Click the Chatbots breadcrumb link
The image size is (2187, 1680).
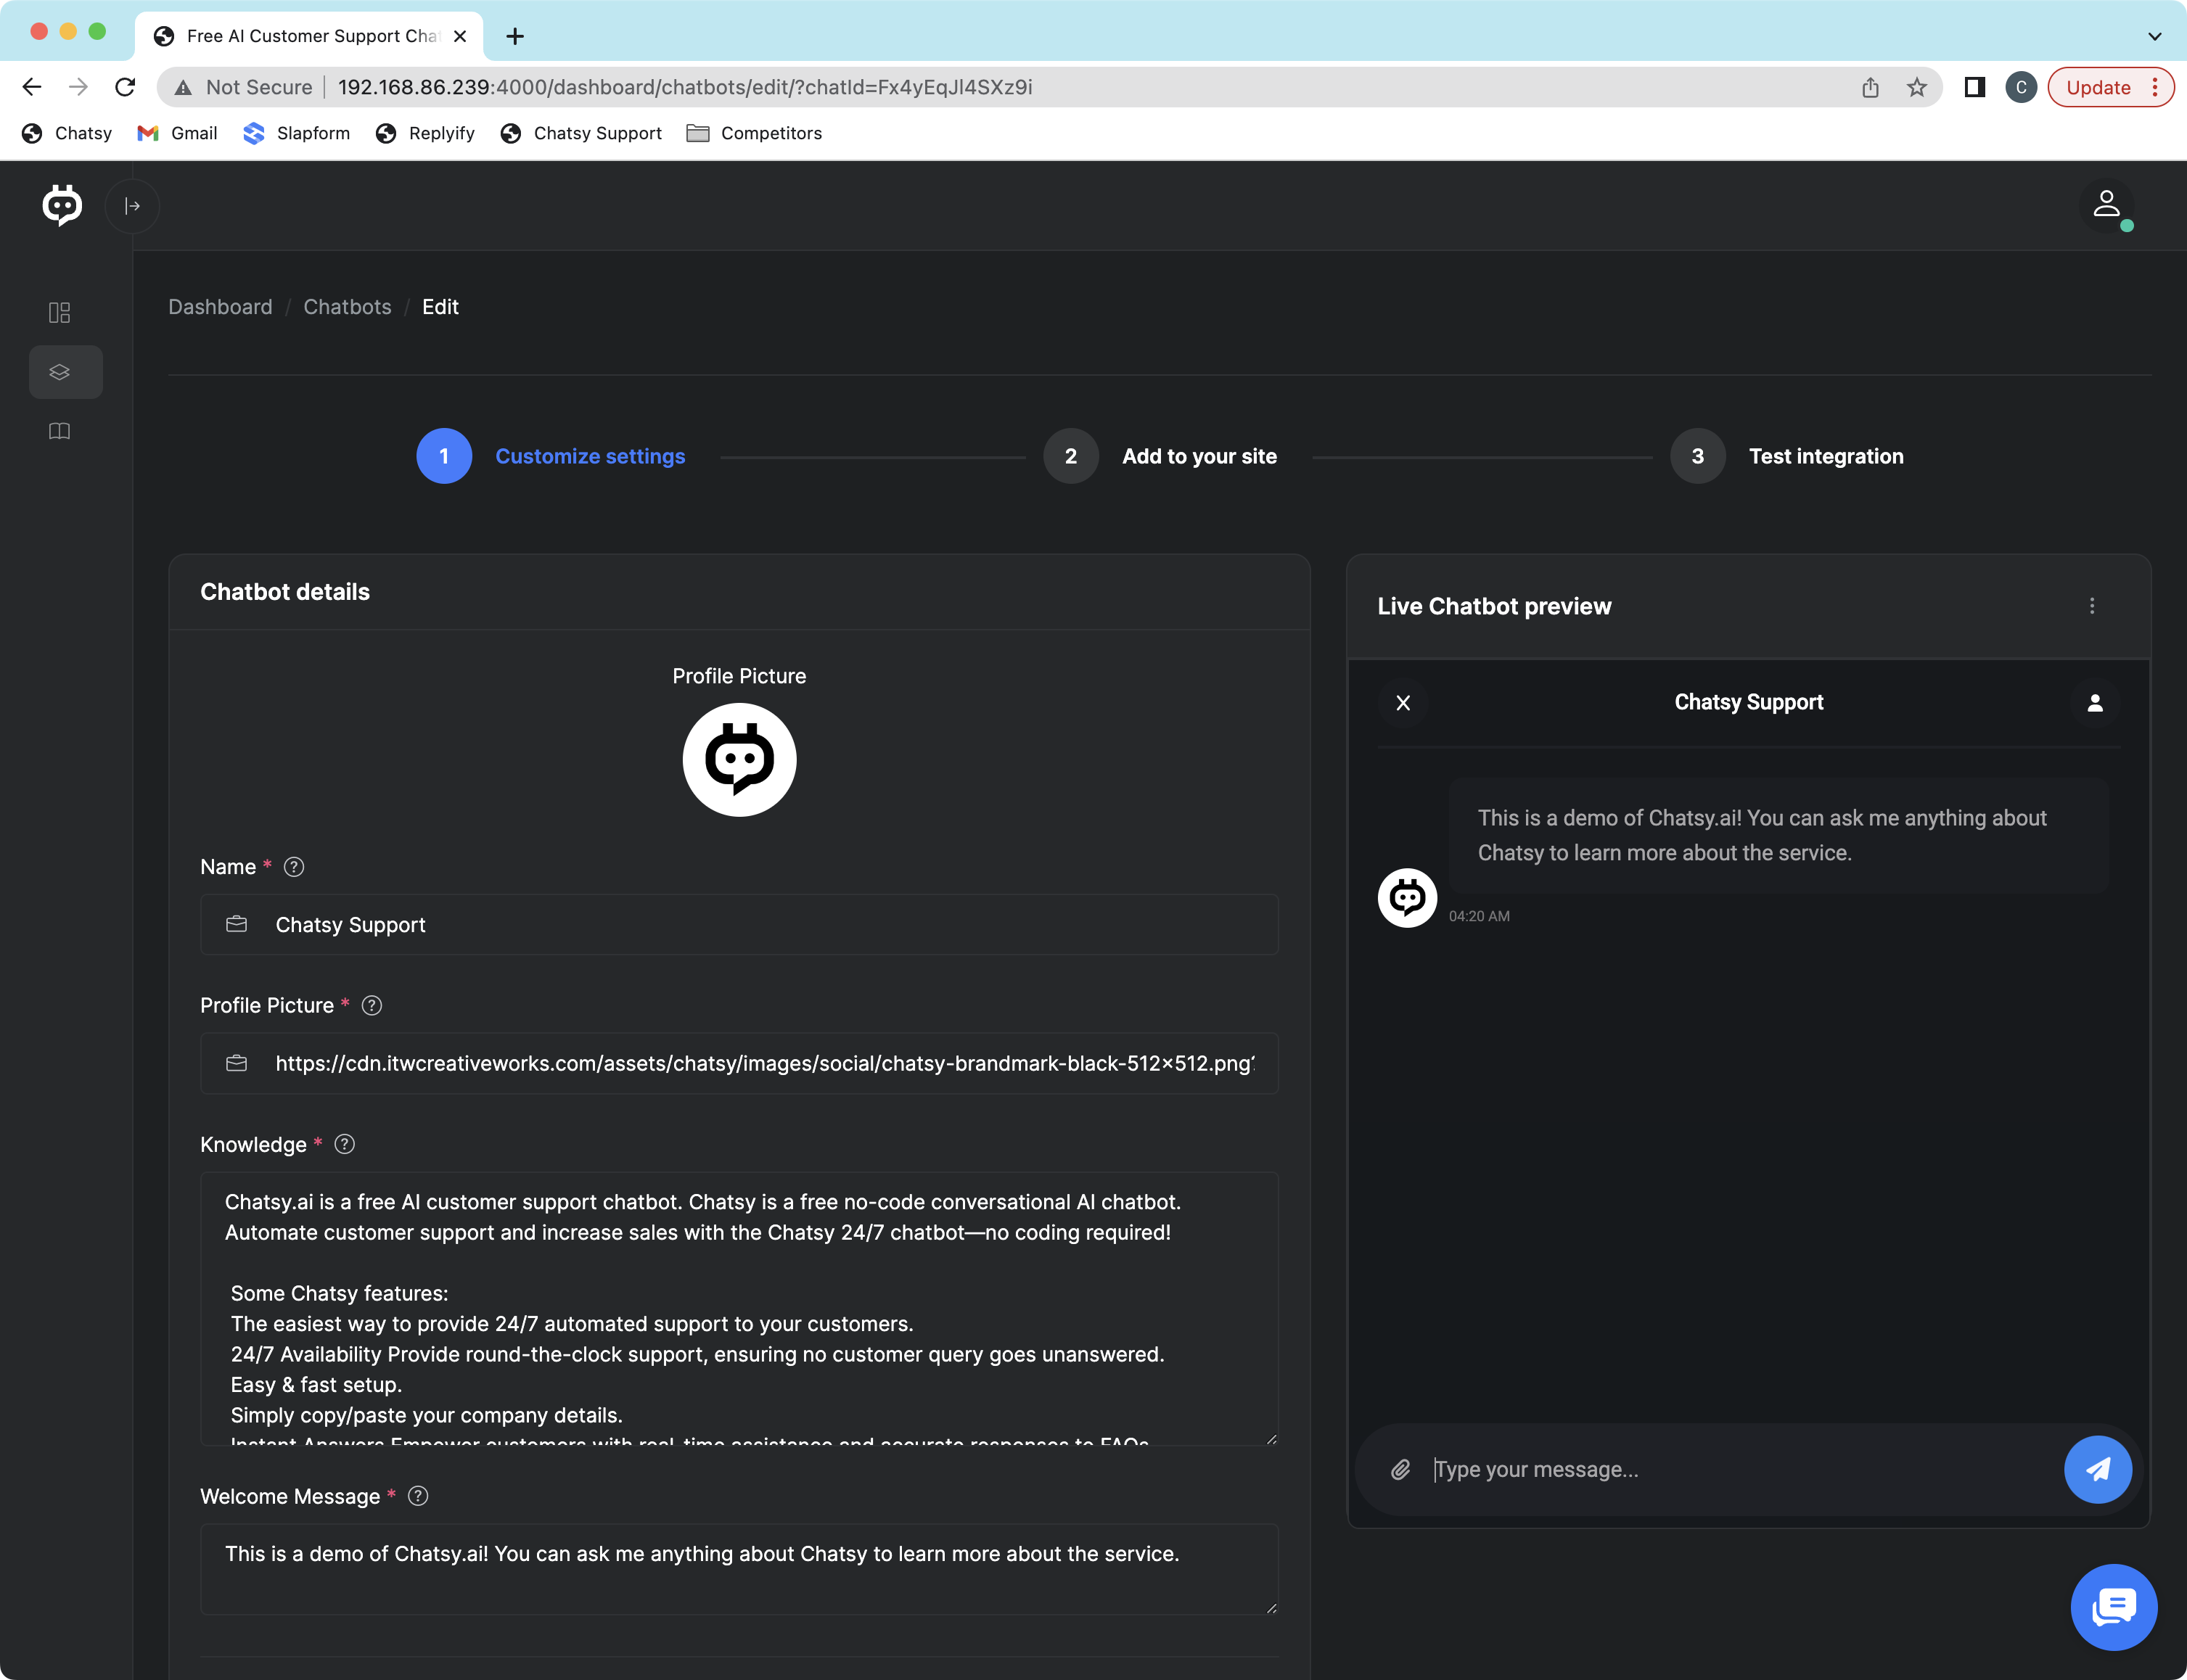click(347, 307)
